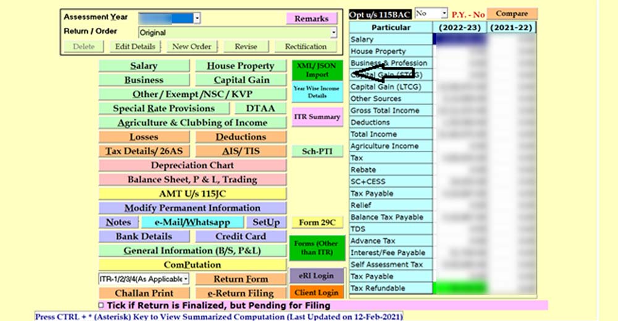Open the Remarks button
This screenshot has width=618, height=321.
pyautogui.click(x=311, y=19)
